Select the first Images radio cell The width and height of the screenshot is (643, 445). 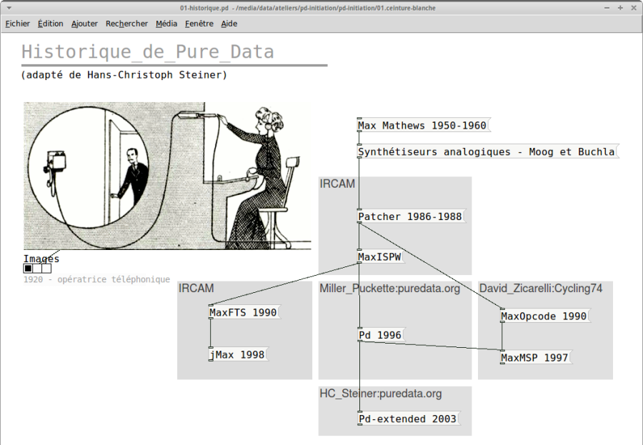28,269
